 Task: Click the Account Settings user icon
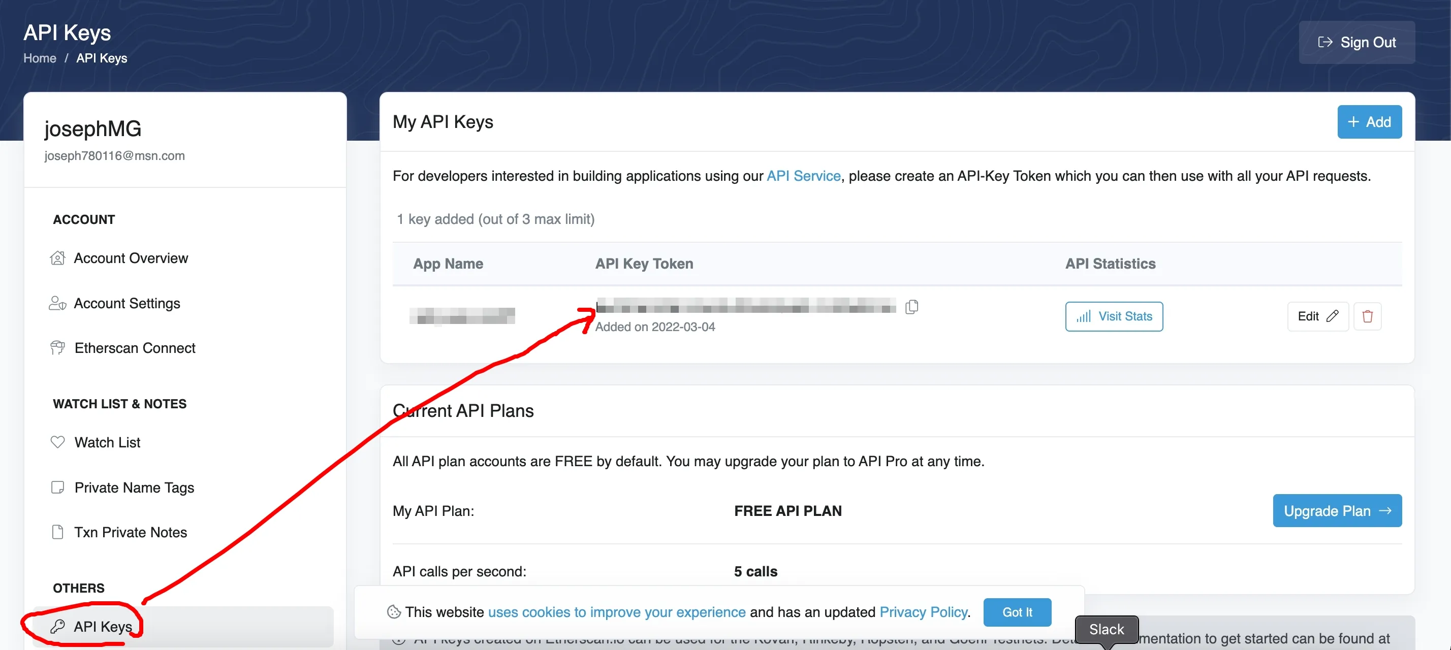[57, 303]
